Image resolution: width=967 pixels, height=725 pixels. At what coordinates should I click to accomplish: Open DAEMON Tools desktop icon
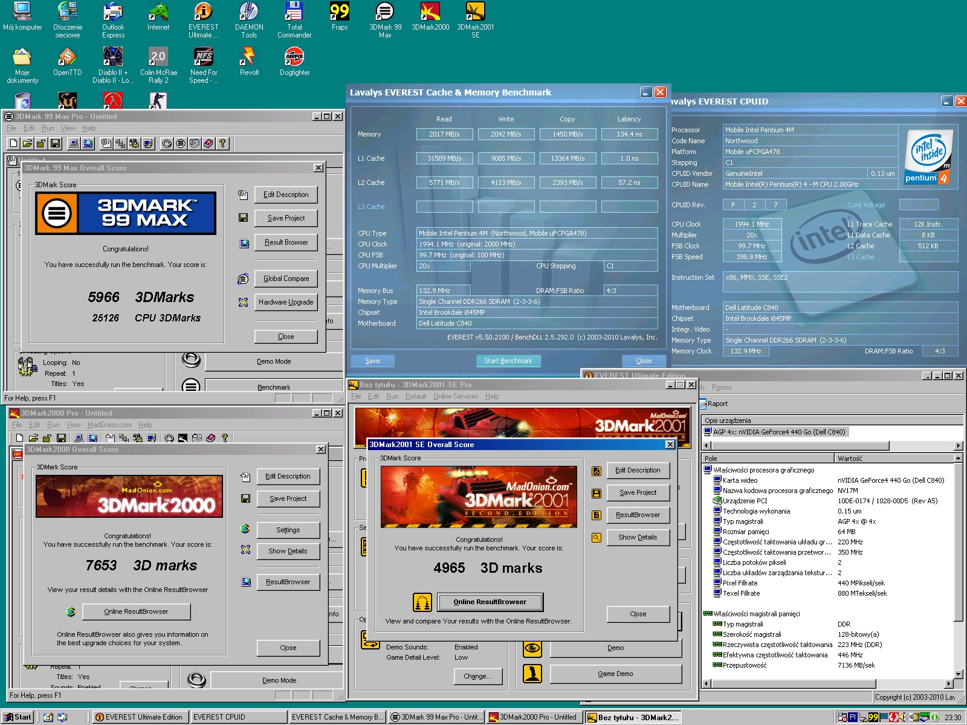point(249,19)
